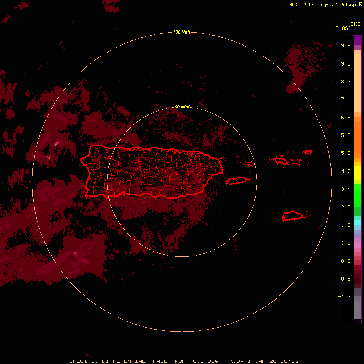This screenshot has width=364, height=364.
Task: Pick the yellow legend band
Action: (x=357, y=173)
